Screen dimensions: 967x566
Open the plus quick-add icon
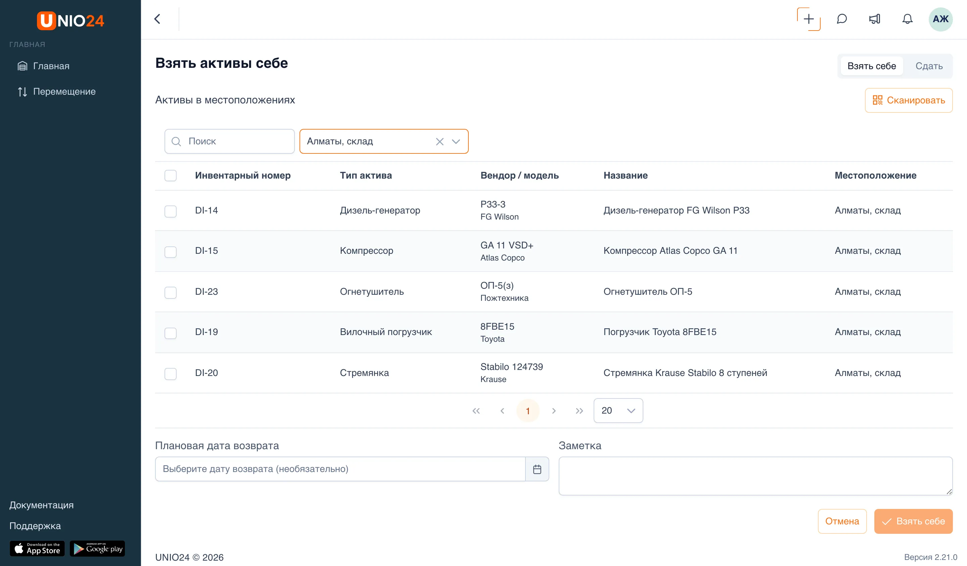(809, 19)
